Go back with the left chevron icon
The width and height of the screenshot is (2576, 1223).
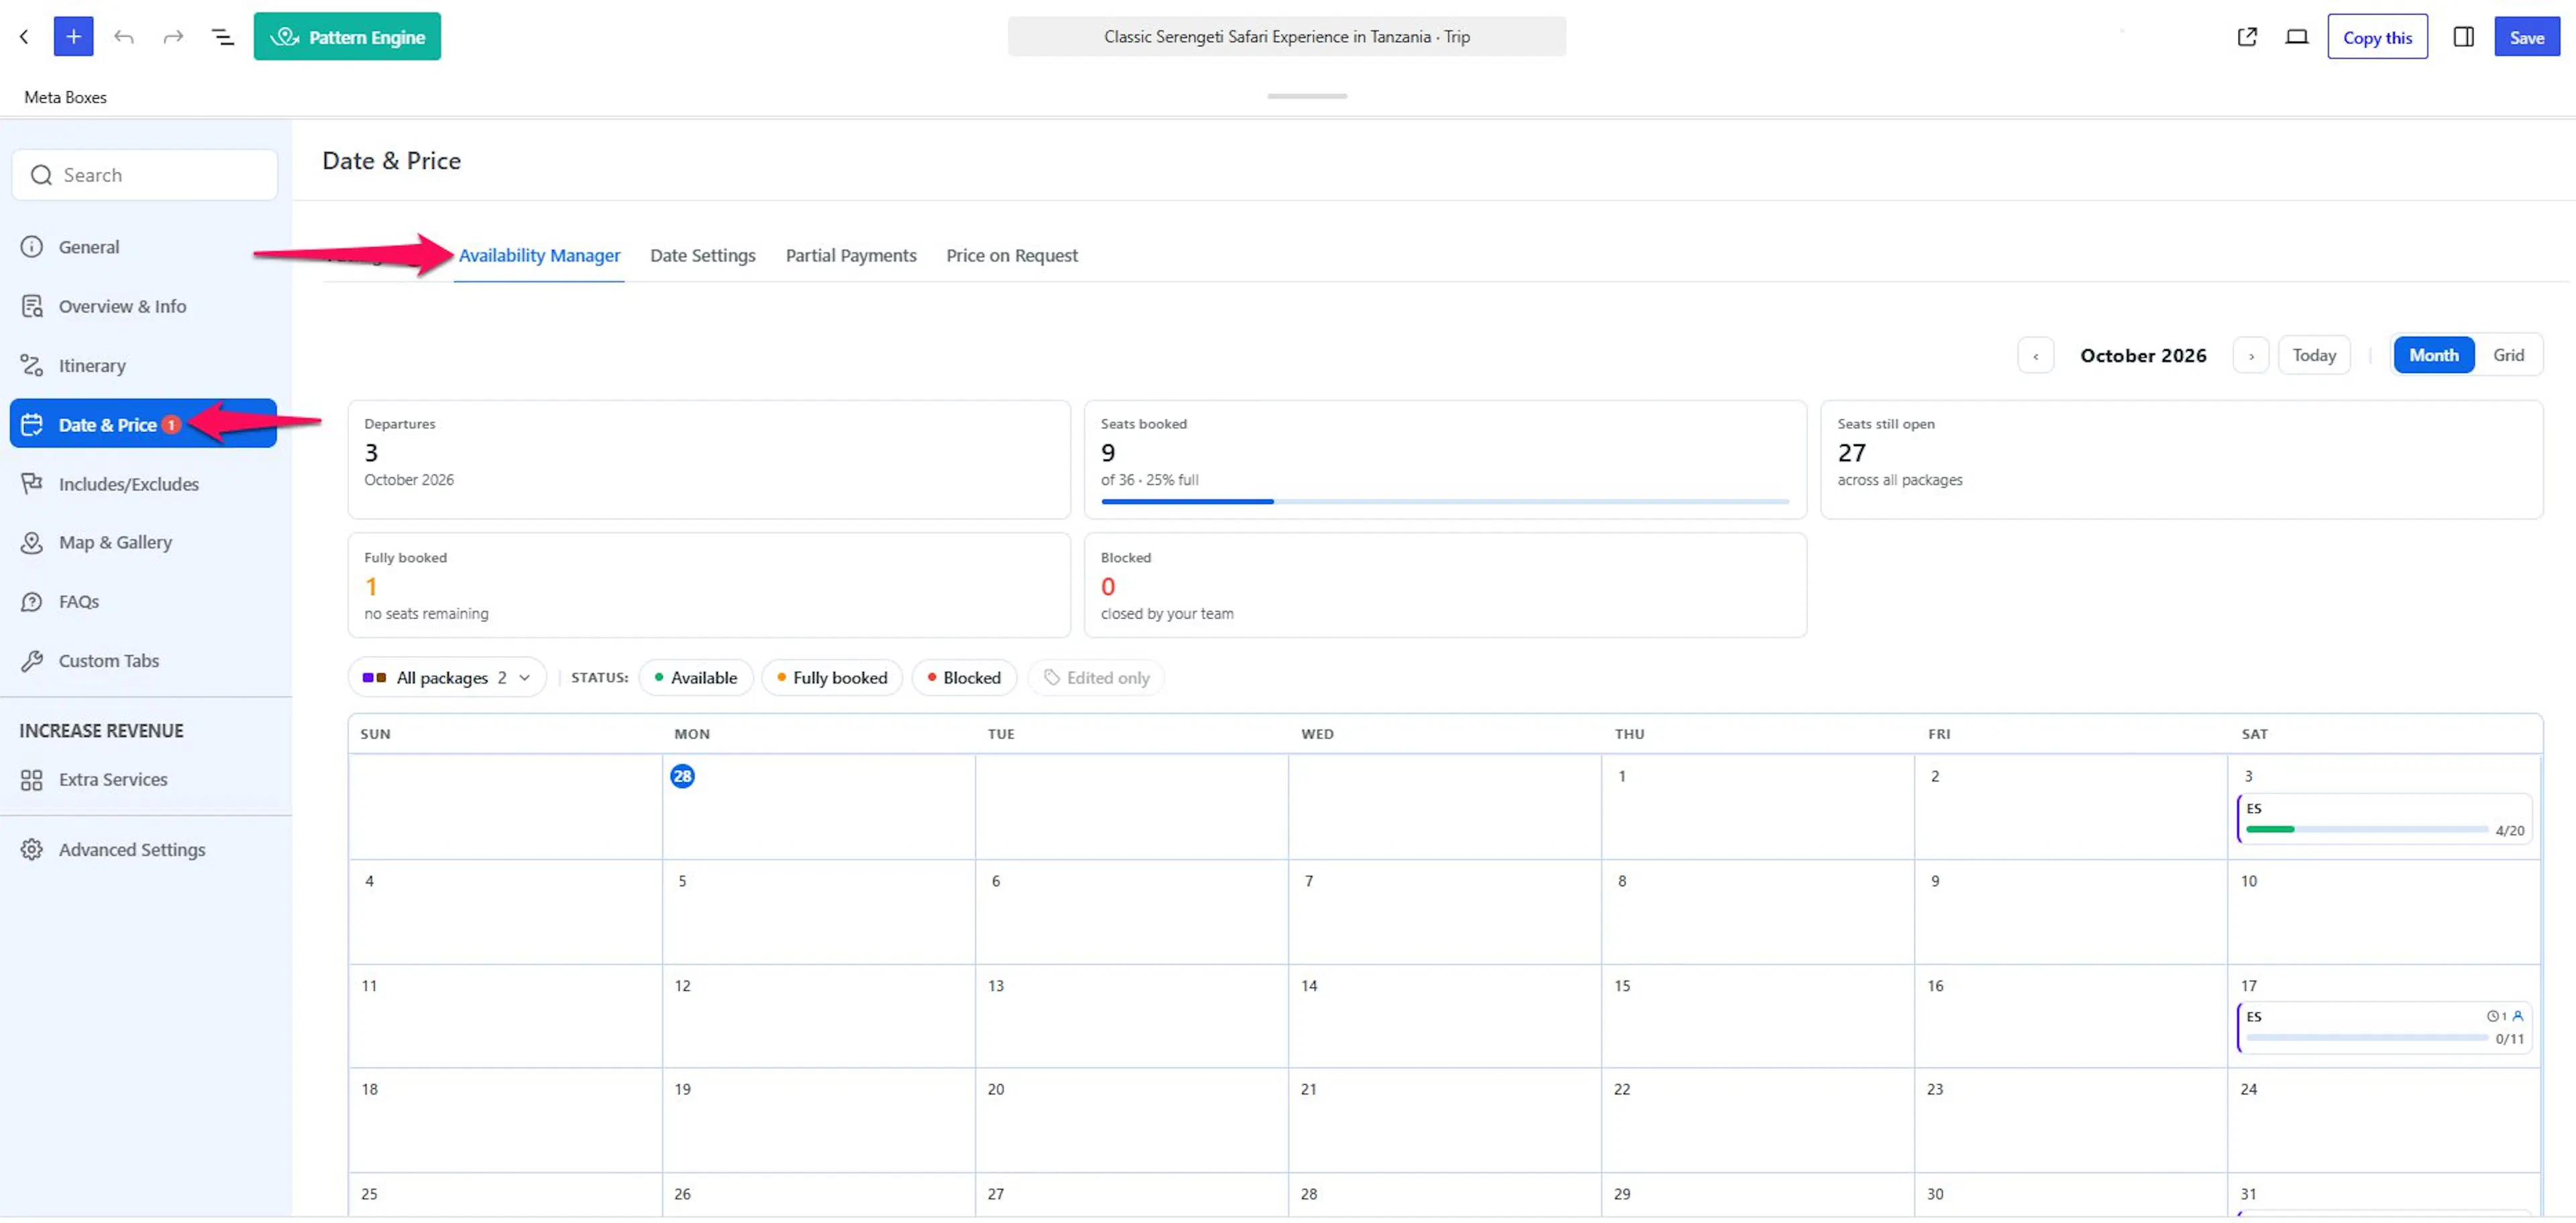pos(24,37)
